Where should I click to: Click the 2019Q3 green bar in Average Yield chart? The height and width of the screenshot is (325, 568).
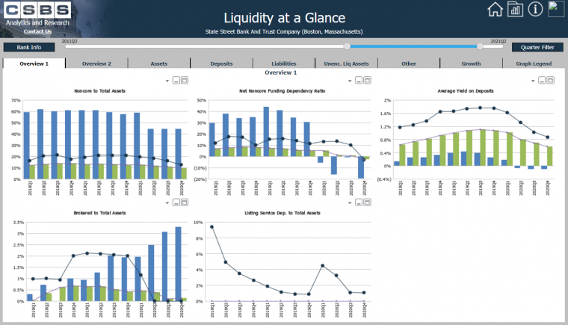tap(483, 148)
